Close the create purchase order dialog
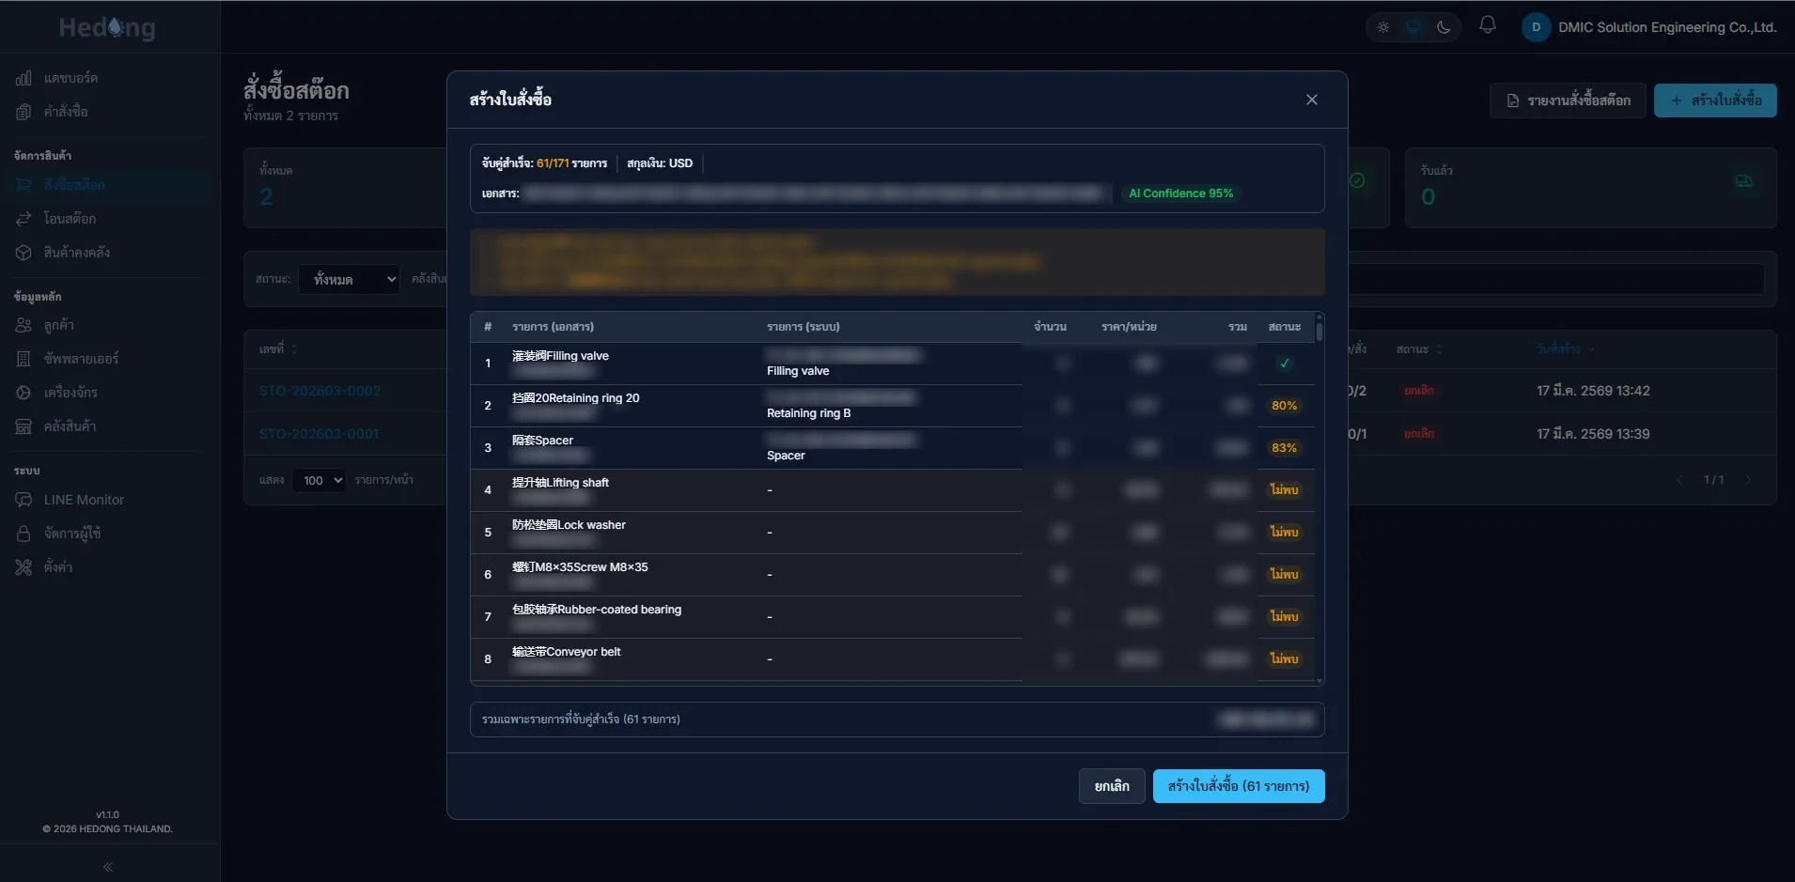Viewport: 1795px width, 882px height. (1312, 100)
